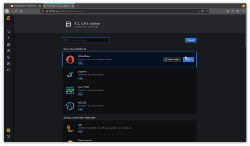Open the page actions three-dots icon
The image size is (250, 146).
(x=198, y=11)
